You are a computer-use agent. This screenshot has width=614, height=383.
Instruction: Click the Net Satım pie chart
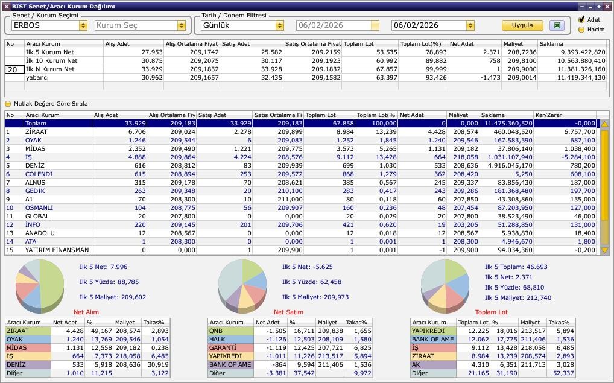click(242, 283)
